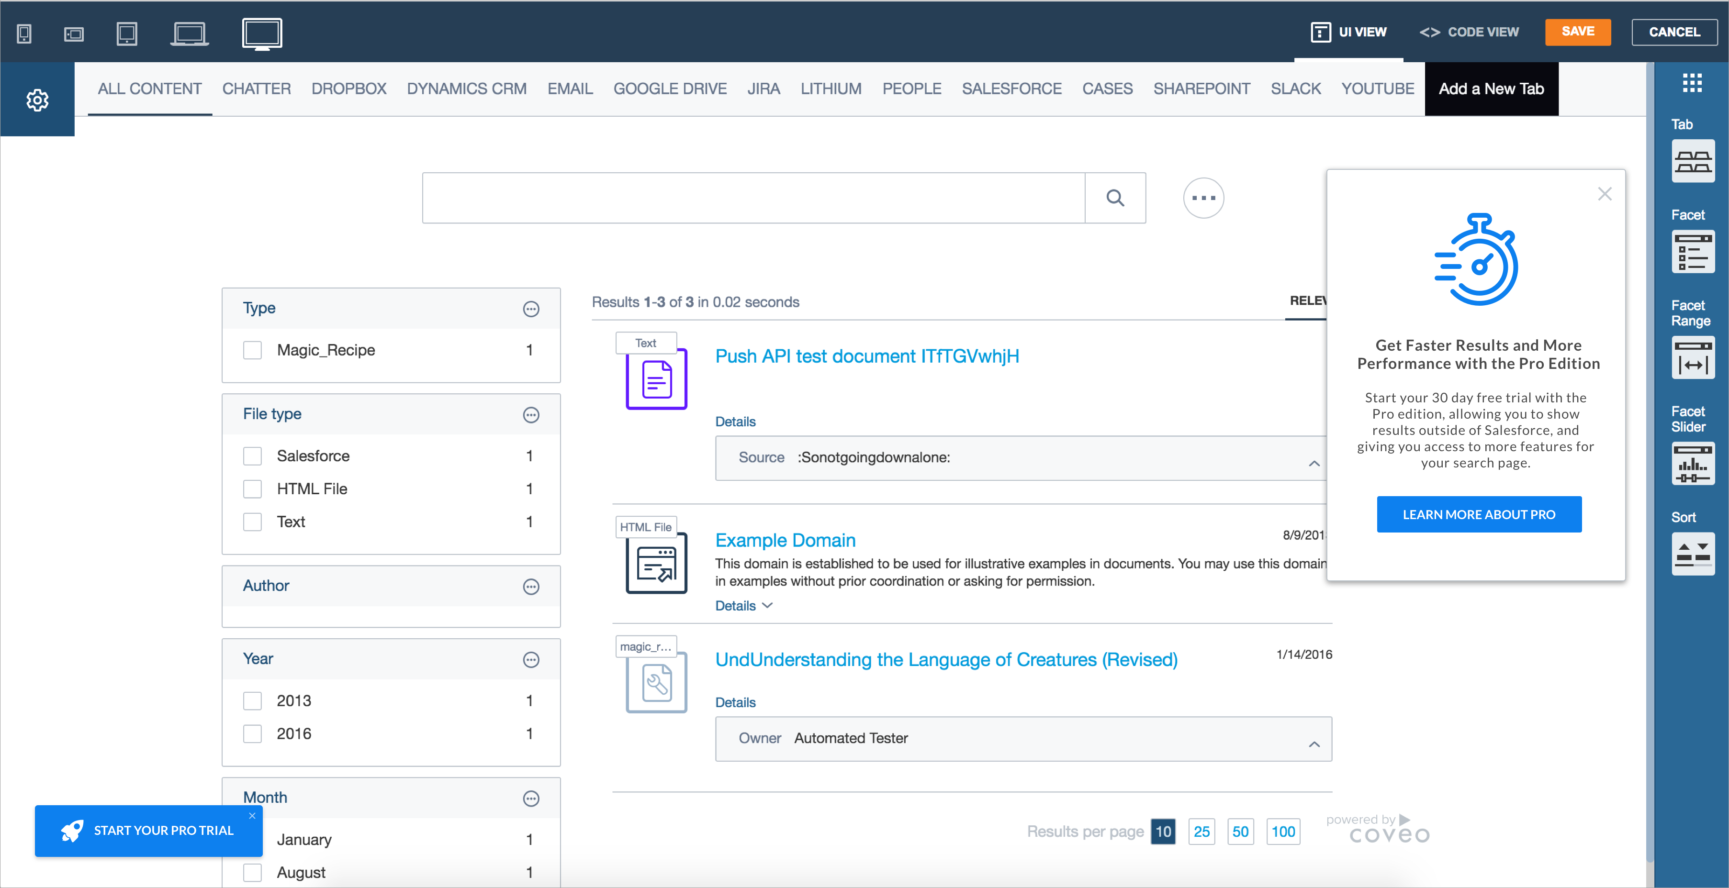
Task: Switch to the Dropbox tab
Action: tap(349, 89)
